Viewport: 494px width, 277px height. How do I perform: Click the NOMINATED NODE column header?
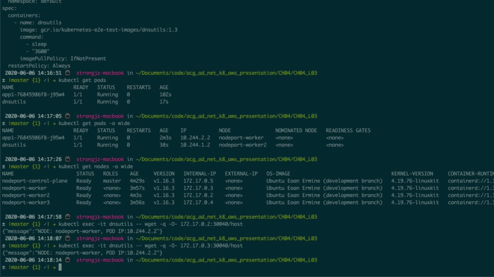point(296,131)
